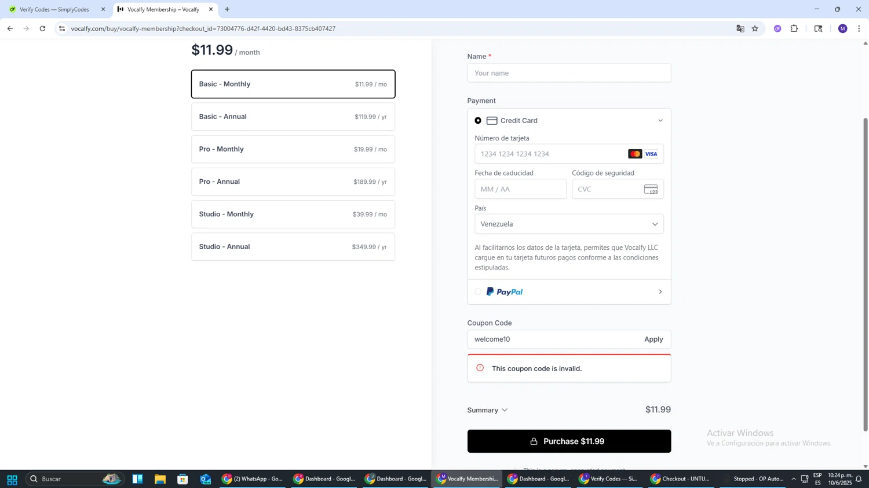
Task: Apply the coupon code
Action: point(653,339)
